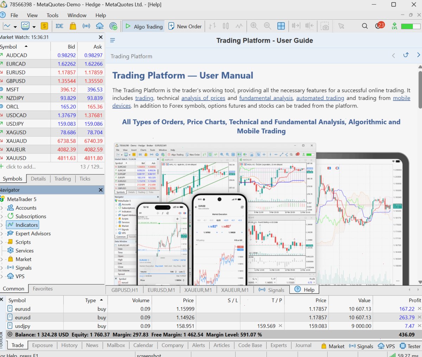Switch to the History tab in Toolbox
This screenshot has width=422, height=357.
tap(69, 345)
